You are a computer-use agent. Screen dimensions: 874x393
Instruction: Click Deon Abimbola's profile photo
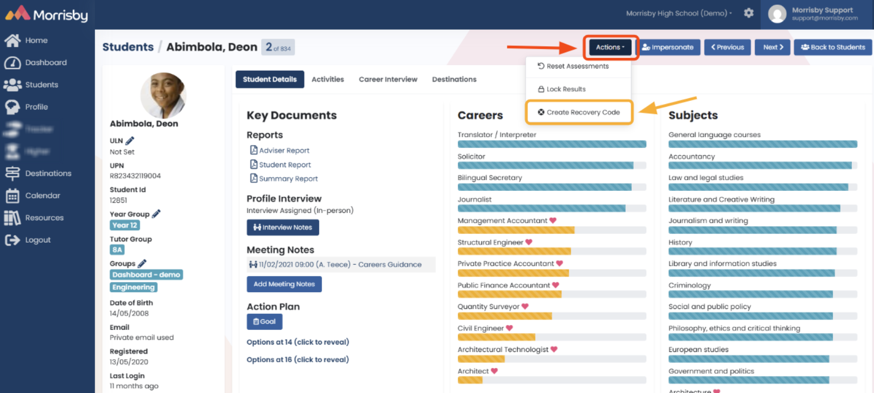pos(164,95)
